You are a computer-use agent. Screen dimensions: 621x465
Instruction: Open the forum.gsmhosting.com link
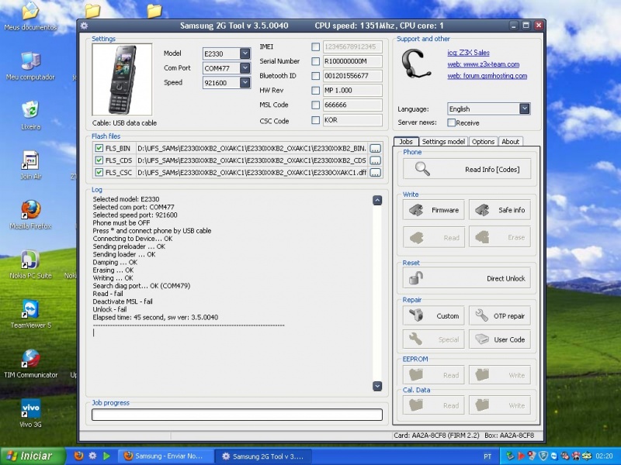[x=487, y=75]
